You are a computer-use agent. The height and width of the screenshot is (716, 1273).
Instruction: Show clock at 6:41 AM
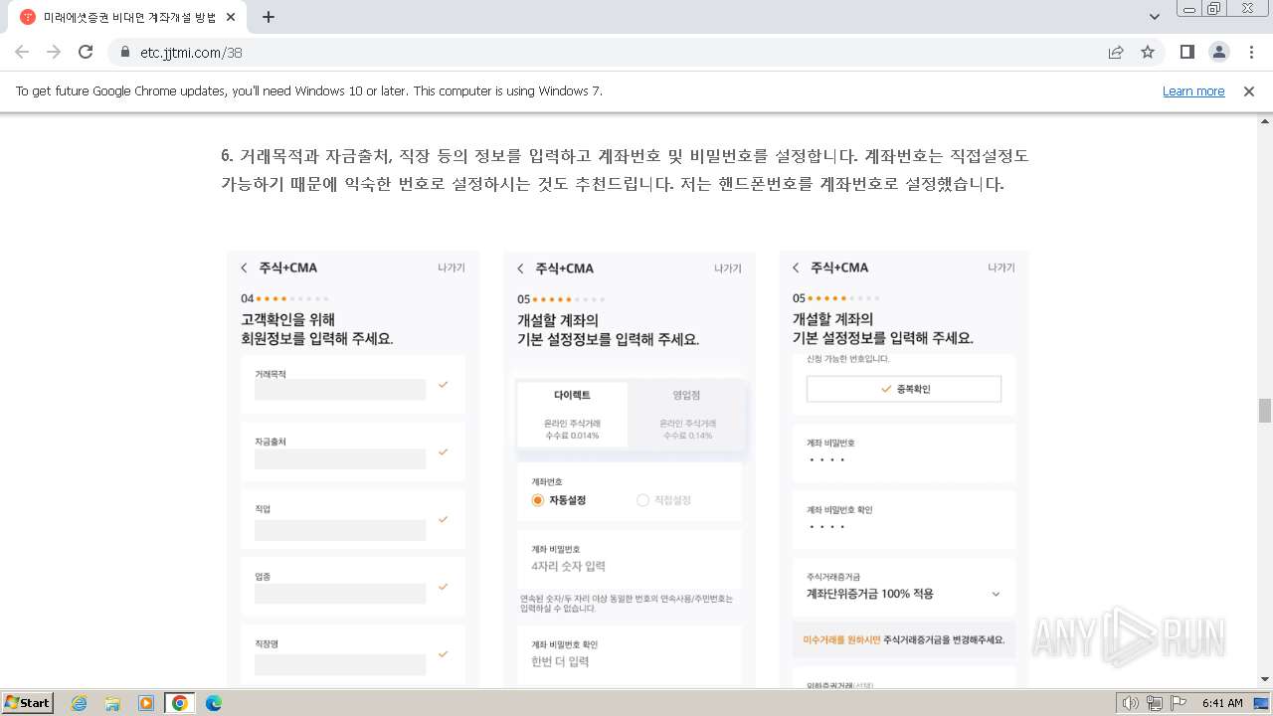(1222, 703)
